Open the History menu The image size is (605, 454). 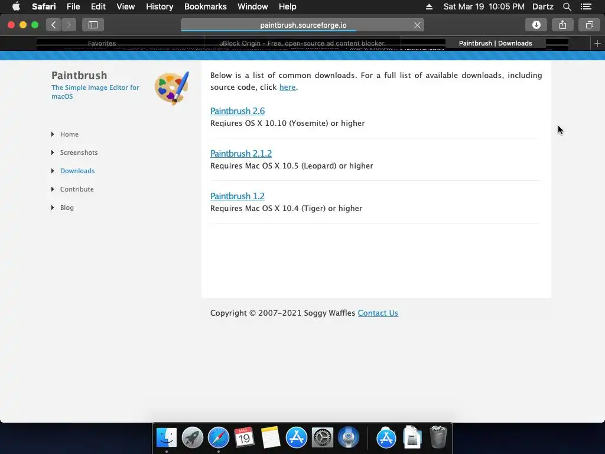tap(160, 7)
